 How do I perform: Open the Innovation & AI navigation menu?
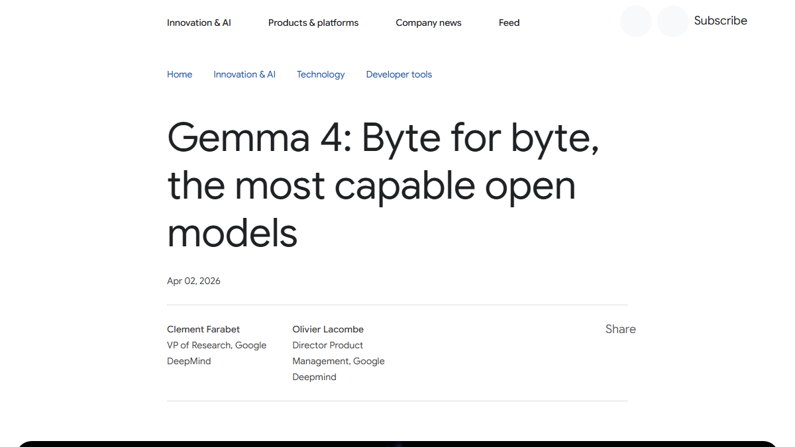(x=199, y=23)
